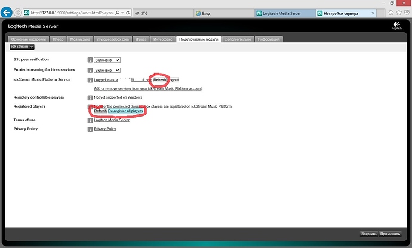412x248 pixels.
Task: Click the empty new tab button
Action: (x=381, y=13)
